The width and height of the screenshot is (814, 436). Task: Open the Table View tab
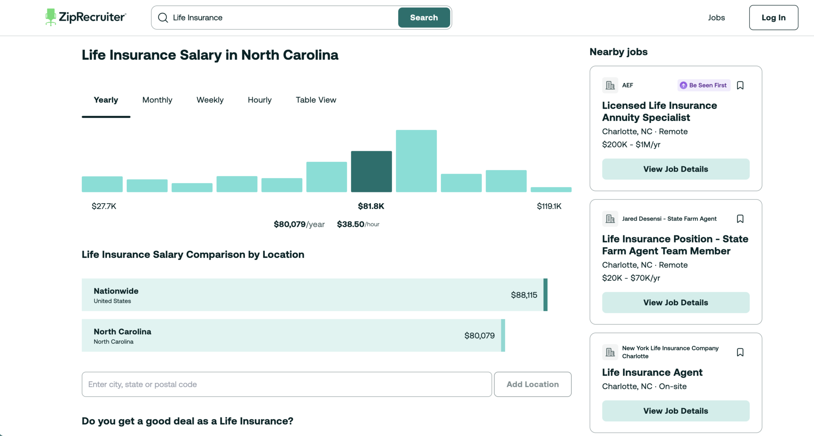coord(316,100)
